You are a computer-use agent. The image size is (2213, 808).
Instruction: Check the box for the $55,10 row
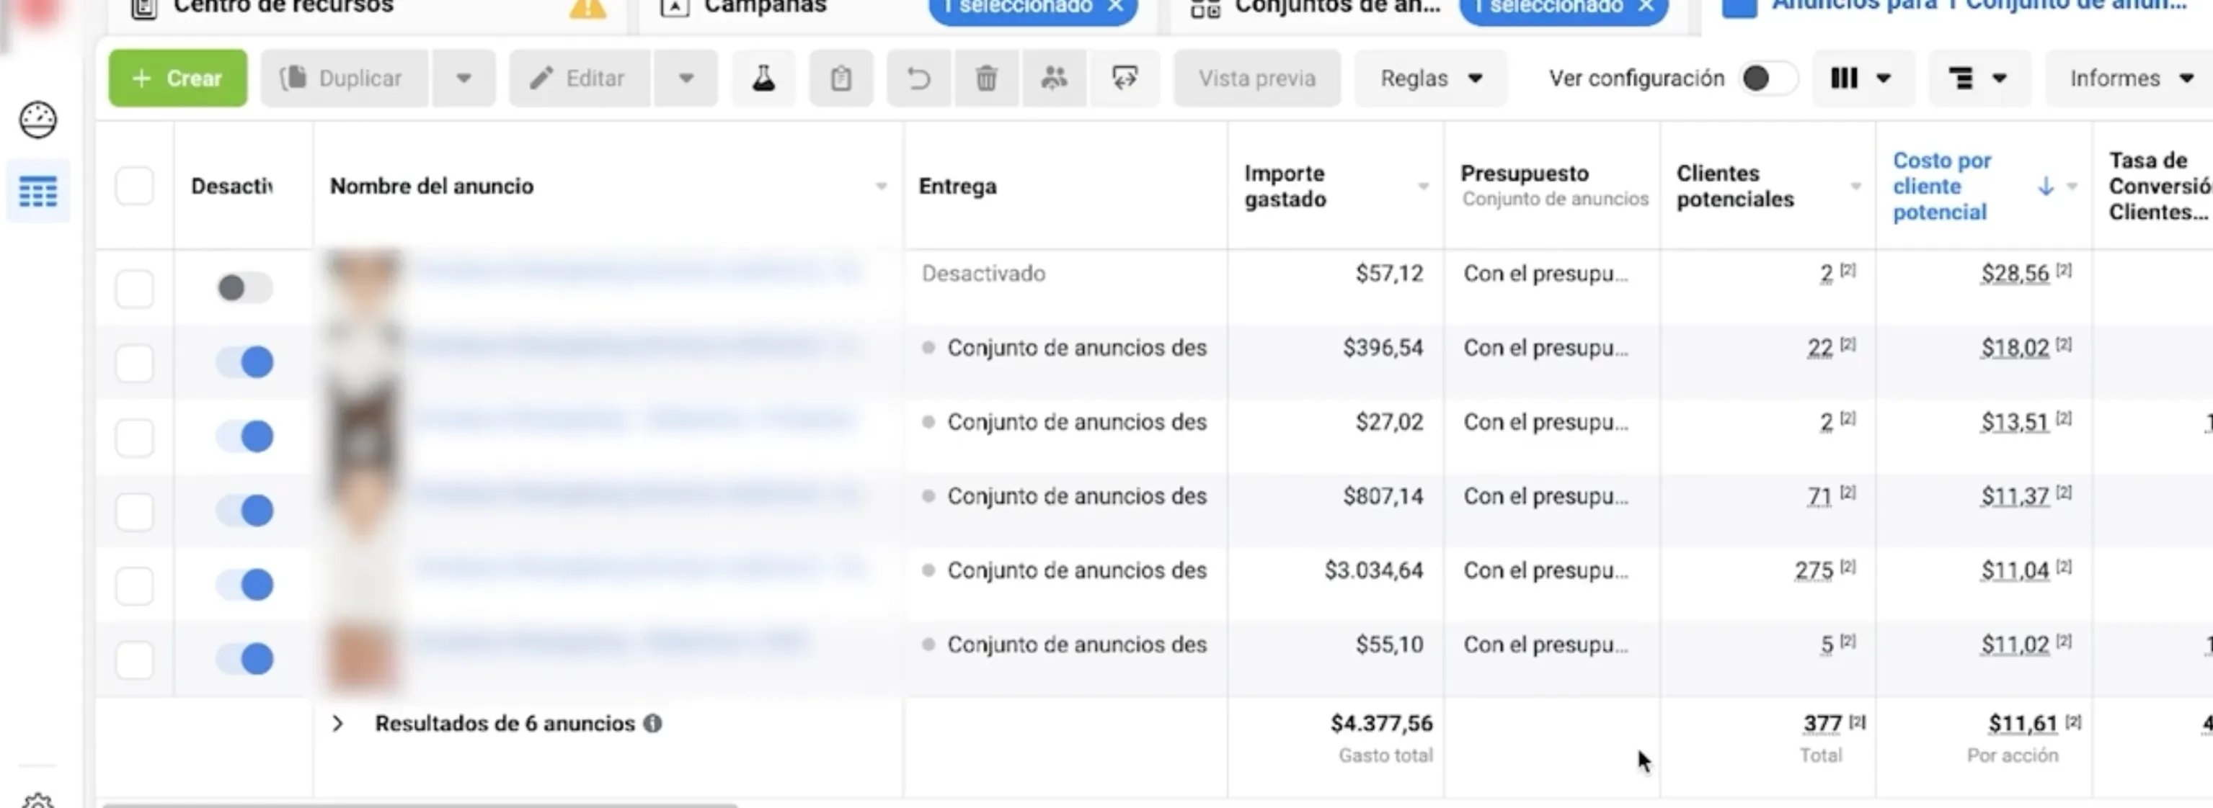pos(135,660)
